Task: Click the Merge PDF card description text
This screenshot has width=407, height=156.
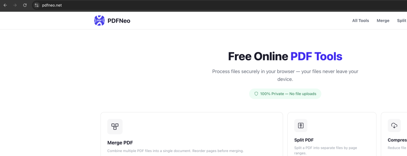Action: pyautogui.click(x=175, y=151)
